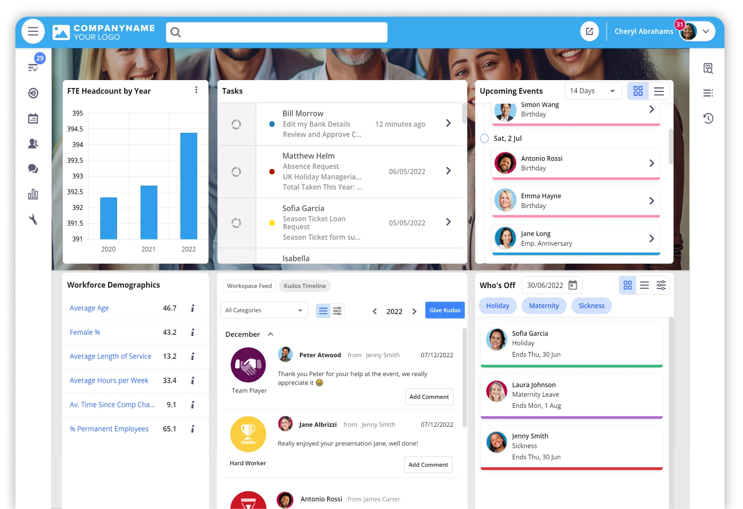The image size is (743, 509).
Task: Open Settings with the wrench icon
Action: point(33,220)
